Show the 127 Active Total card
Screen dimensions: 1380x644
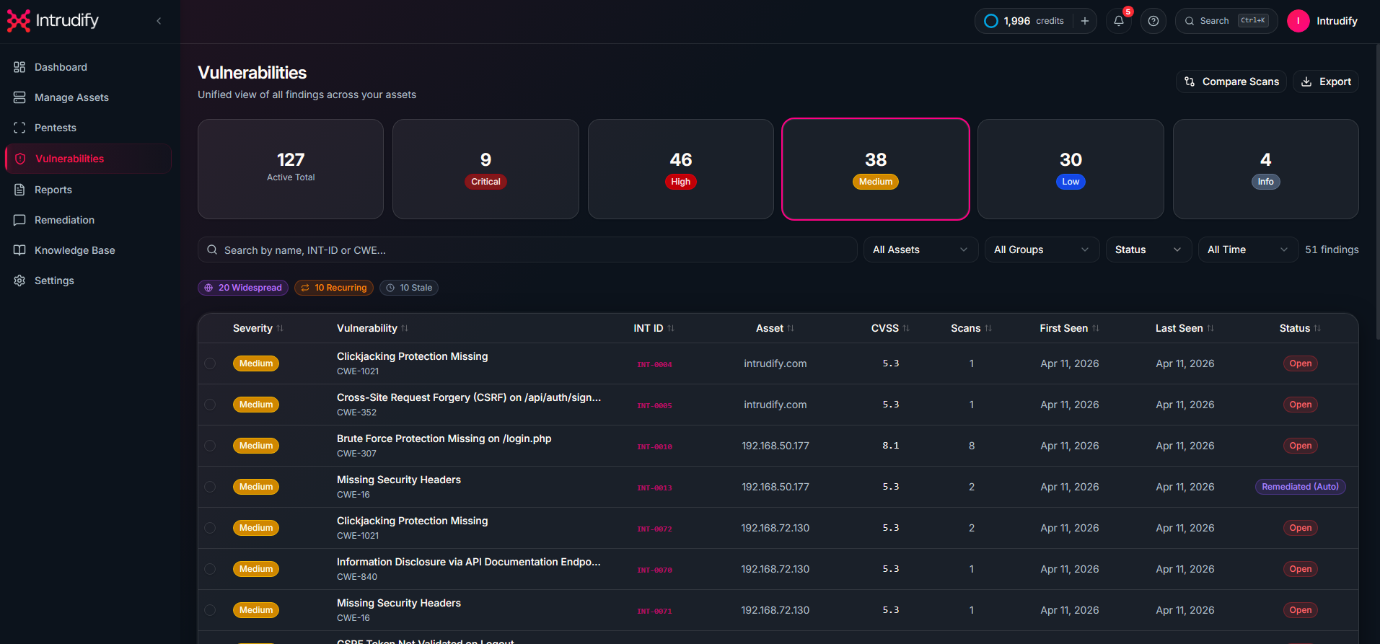[x=291, y=169]
